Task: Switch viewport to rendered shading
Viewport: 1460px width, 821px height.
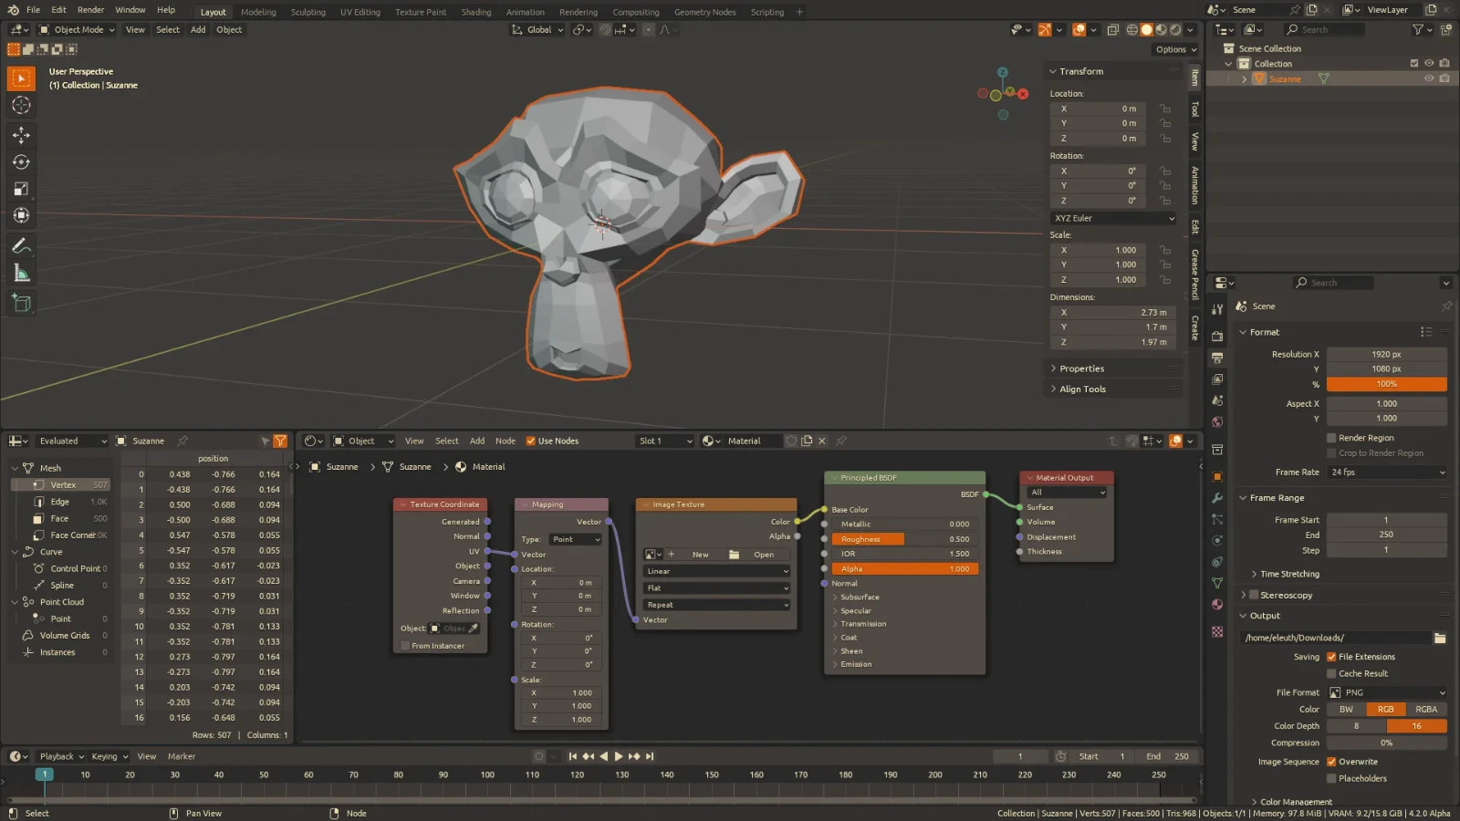Action: (x=1176, y=30)
